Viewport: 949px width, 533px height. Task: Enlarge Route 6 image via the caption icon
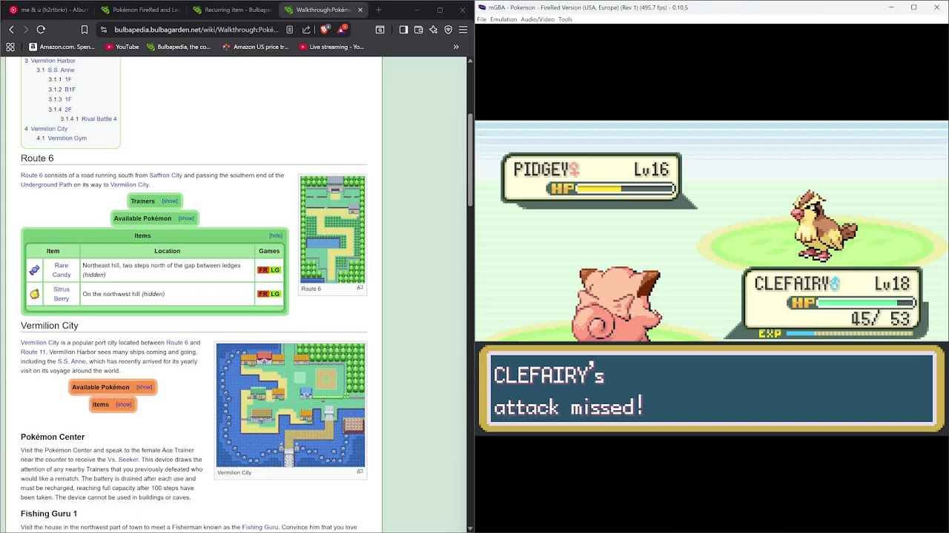pos(360,288)
